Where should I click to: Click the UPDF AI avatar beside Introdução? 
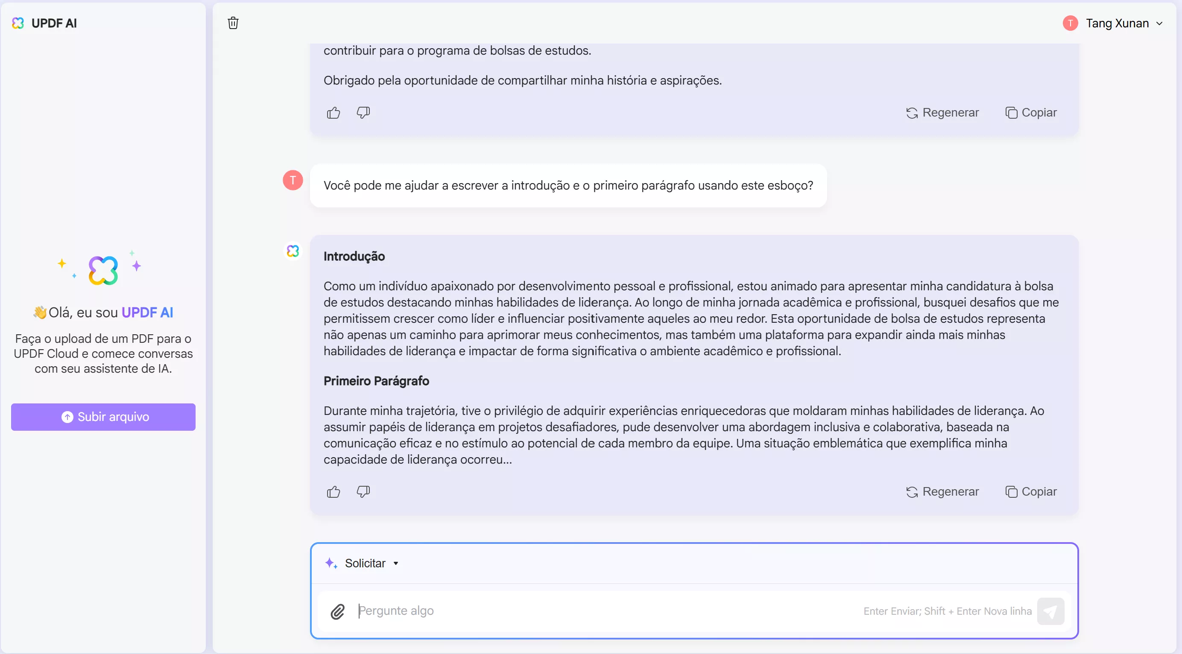pos(293,251)
